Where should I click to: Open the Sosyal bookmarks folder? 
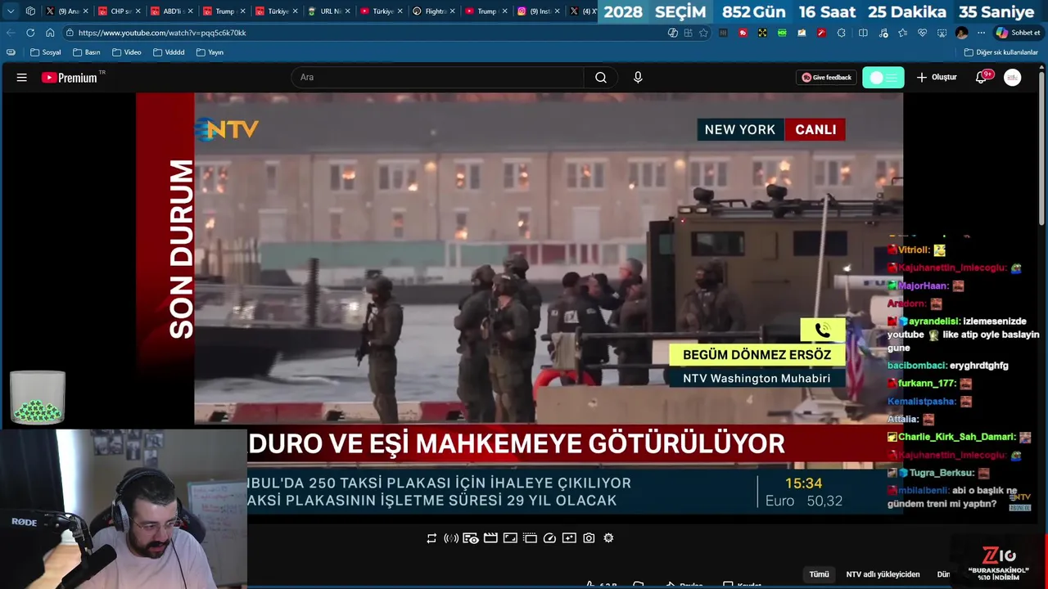click(x=45, y=52)
